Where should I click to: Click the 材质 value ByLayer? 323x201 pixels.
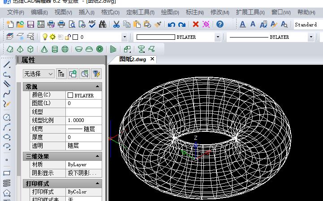[84, 164]
